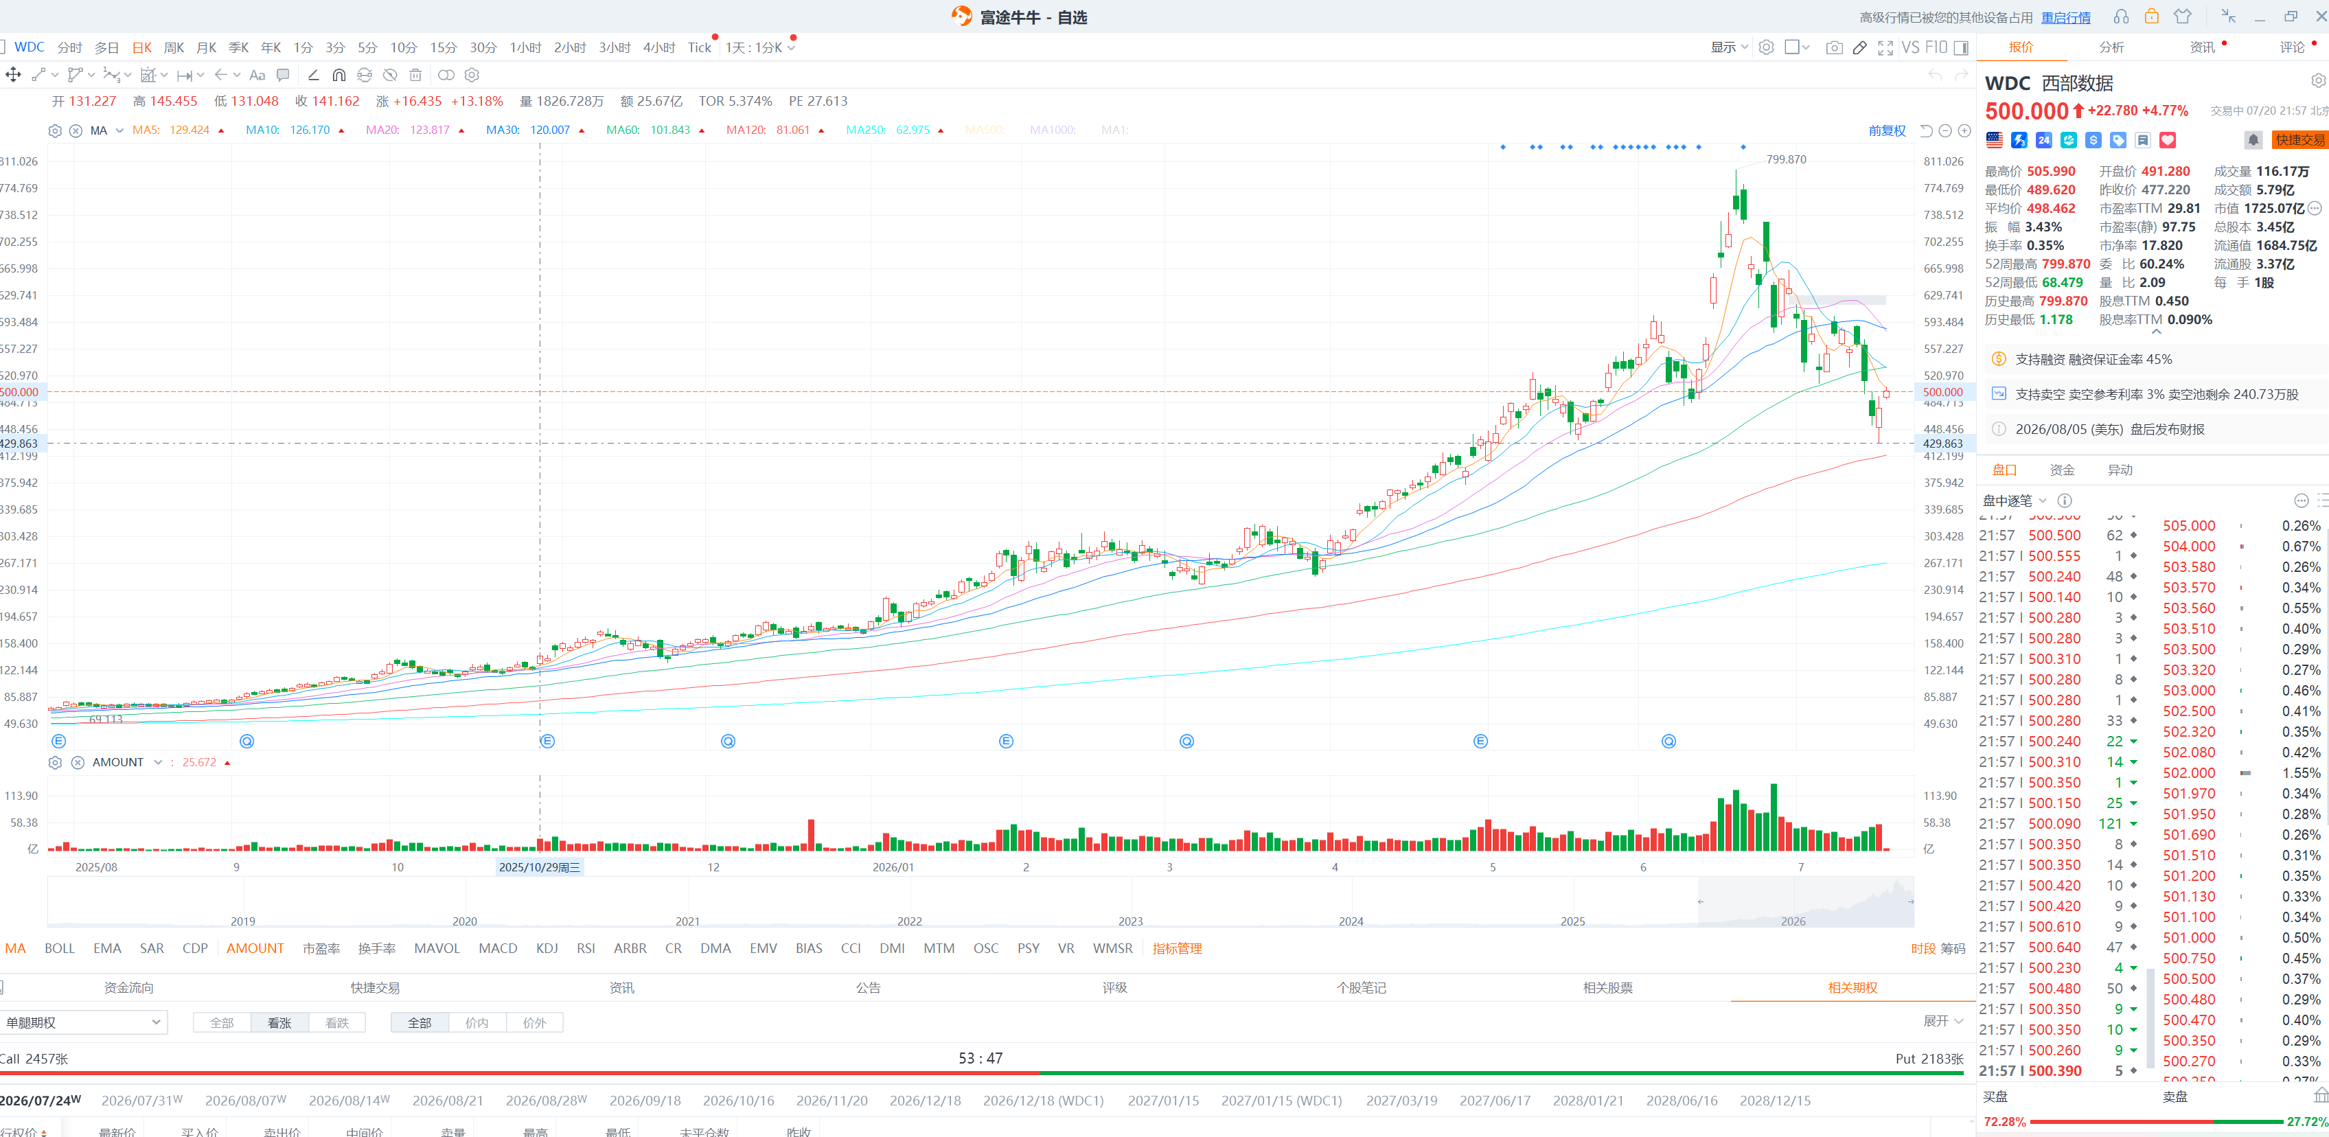2329x1137 pixels.
Task: Activate the pencil draw tool
Action: (x=1860, y=48)
